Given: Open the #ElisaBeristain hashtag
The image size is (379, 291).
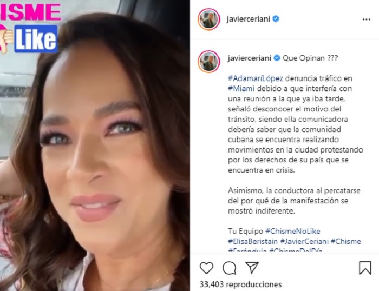Looking at the screenshot, I should point(253,241).
